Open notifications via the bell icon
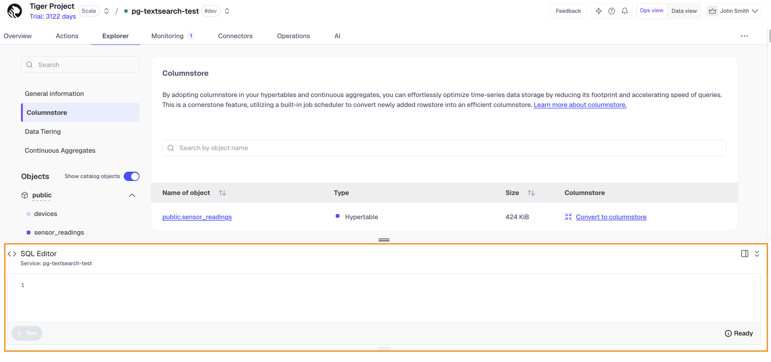Screen dimensions: 771x362 pos(625,11)
